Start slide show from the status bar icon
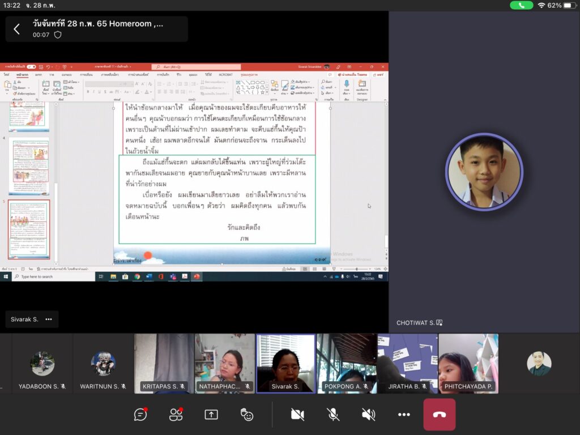 (x=334, y=269)
